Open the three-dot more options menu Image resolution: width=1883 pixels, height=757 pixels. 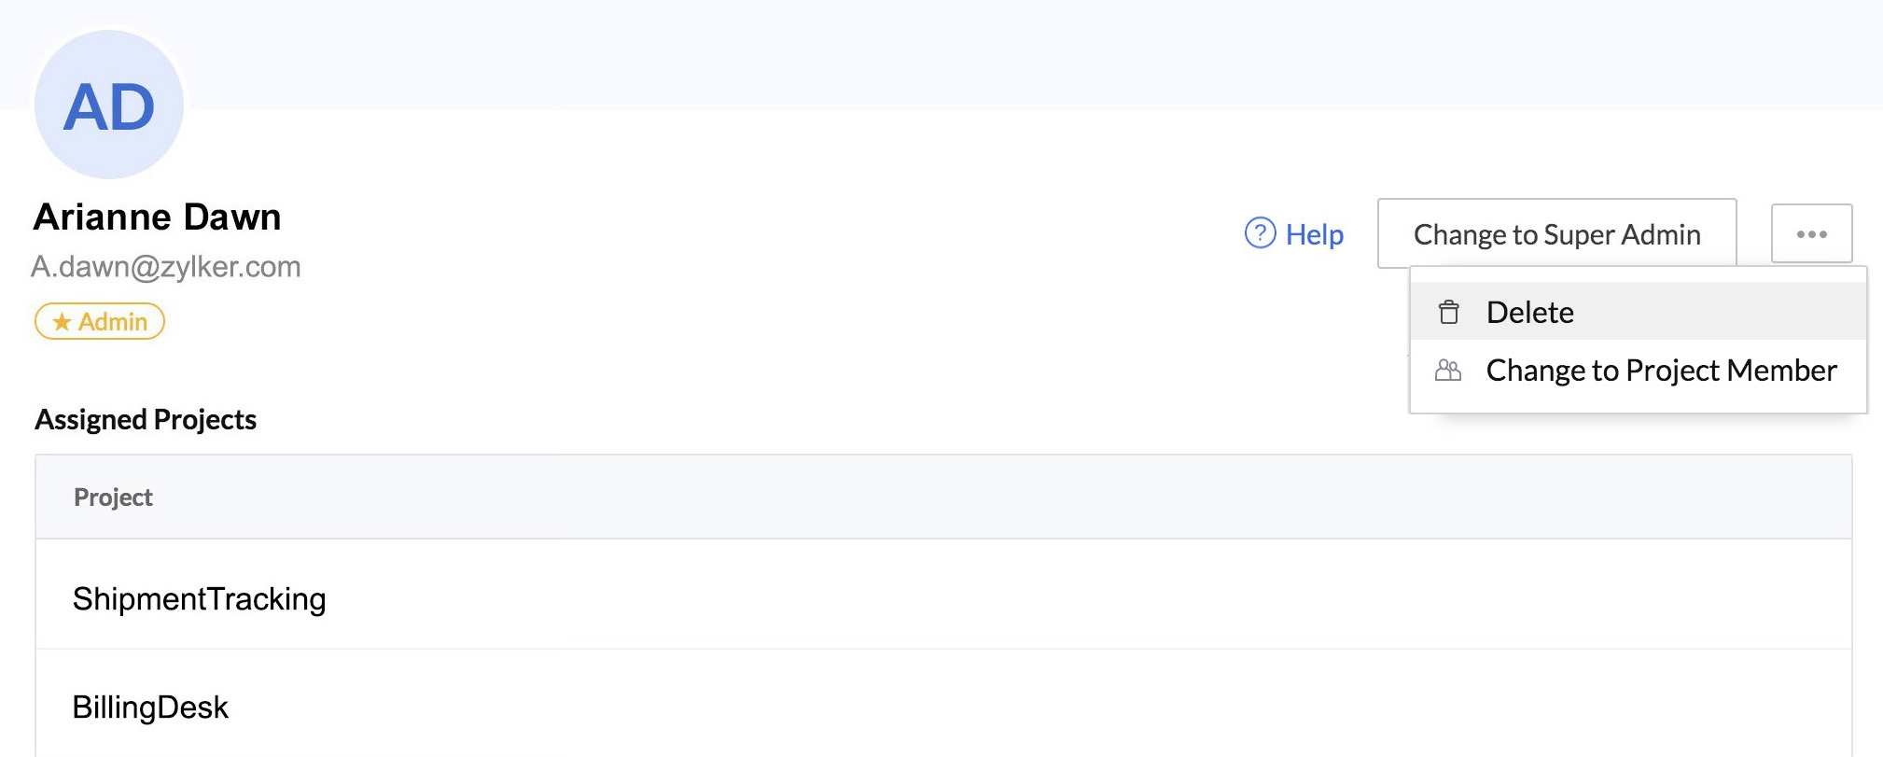coord(1811,233)
